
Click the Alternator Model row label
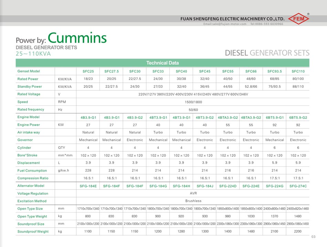[x=31, y=186]
